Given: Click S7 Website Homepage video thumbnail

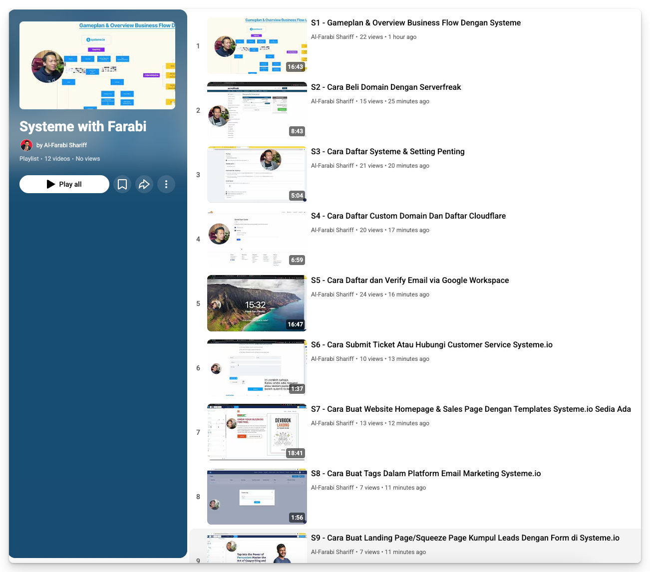Looking at the screenshot, I should point(257,432).
